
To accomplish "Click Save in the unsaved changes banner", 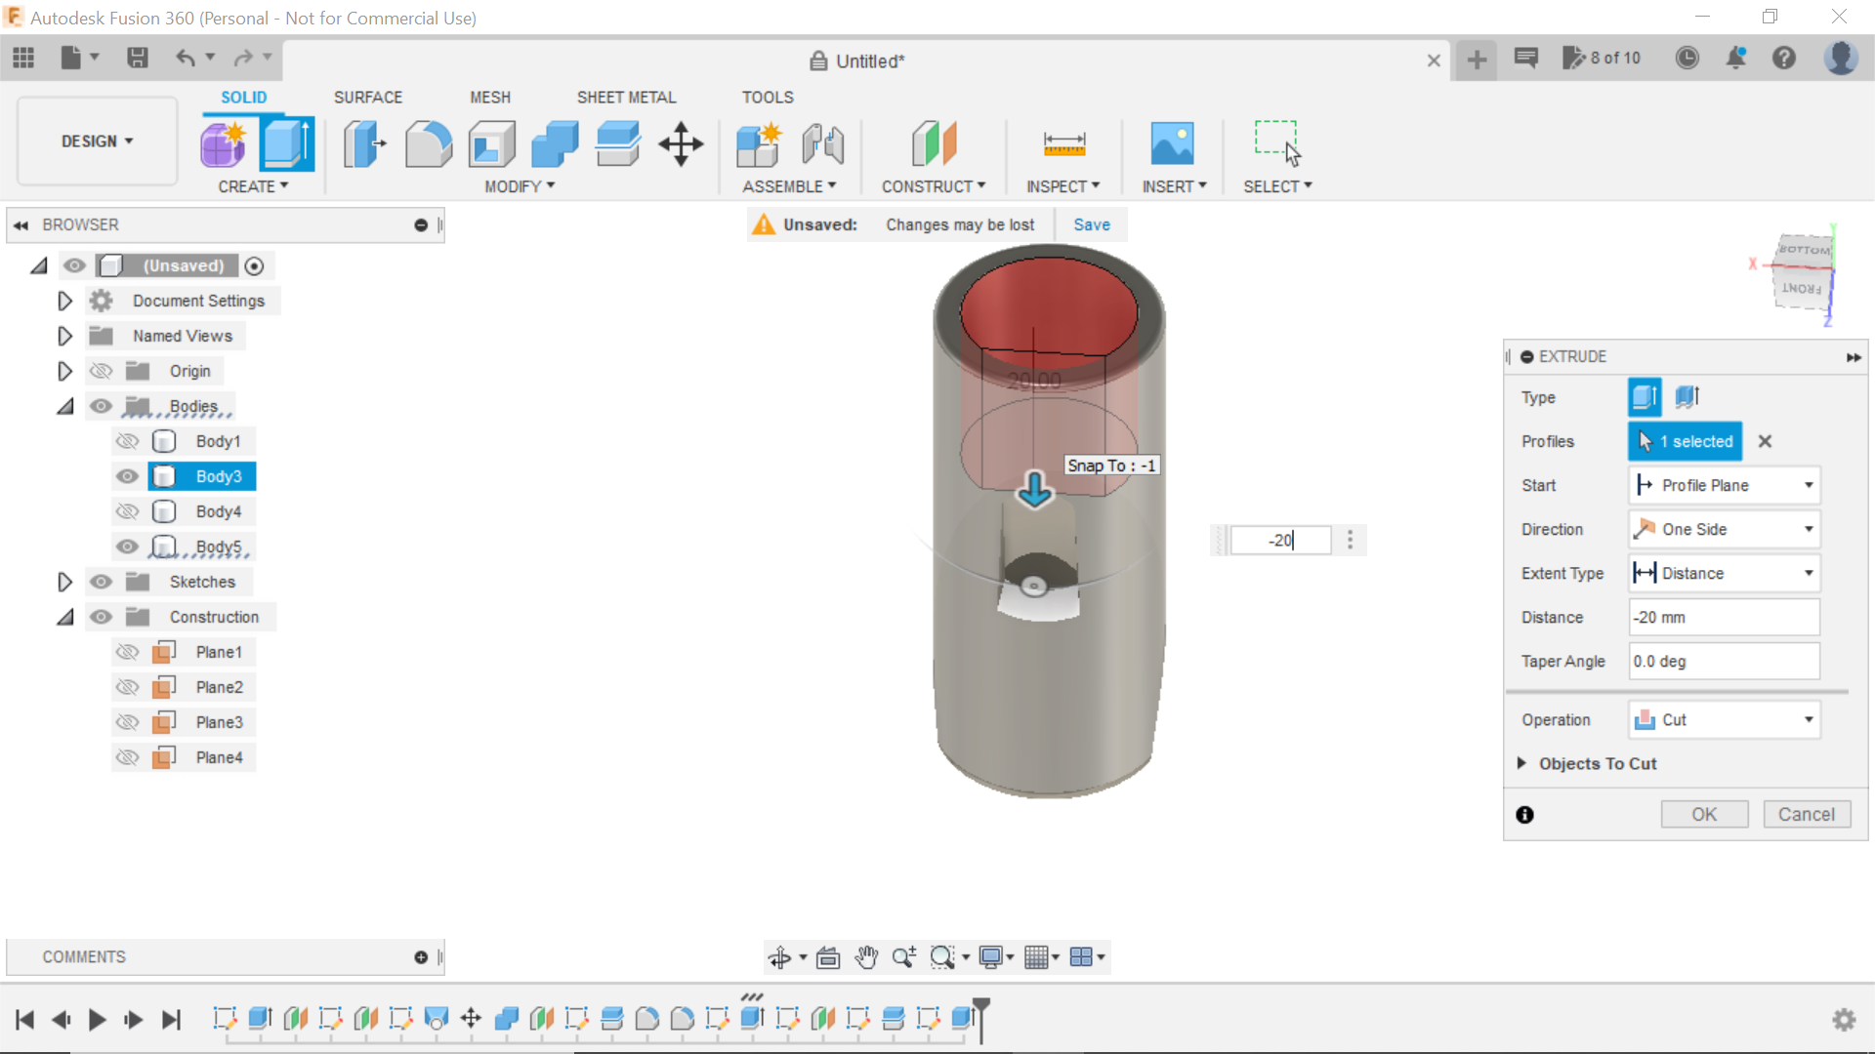I will coord(1091,224).
